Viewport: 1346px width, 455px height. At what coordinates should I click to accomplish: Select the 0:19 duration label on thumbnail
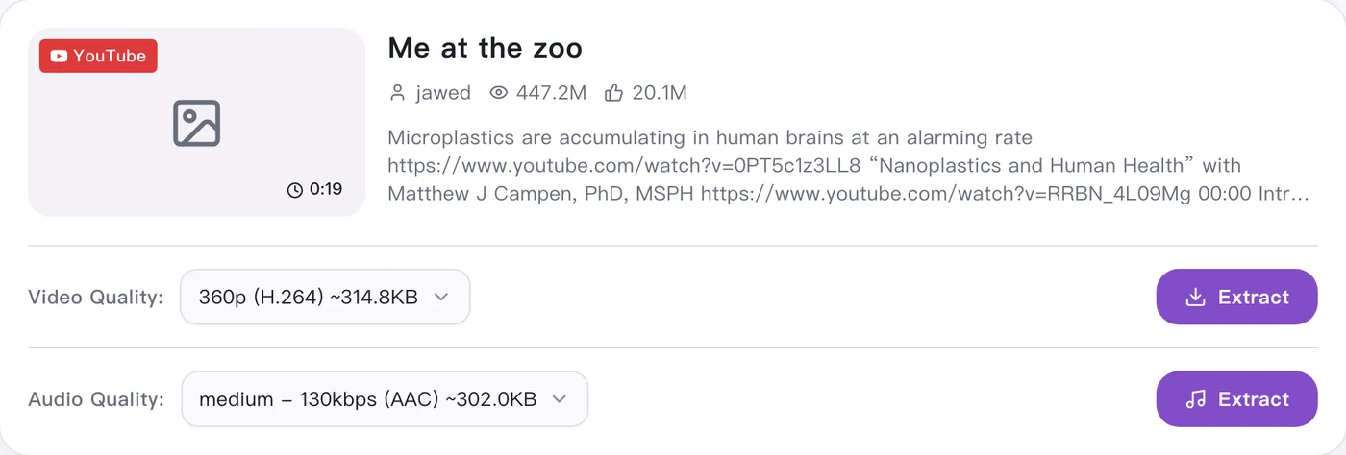point(325,190)
